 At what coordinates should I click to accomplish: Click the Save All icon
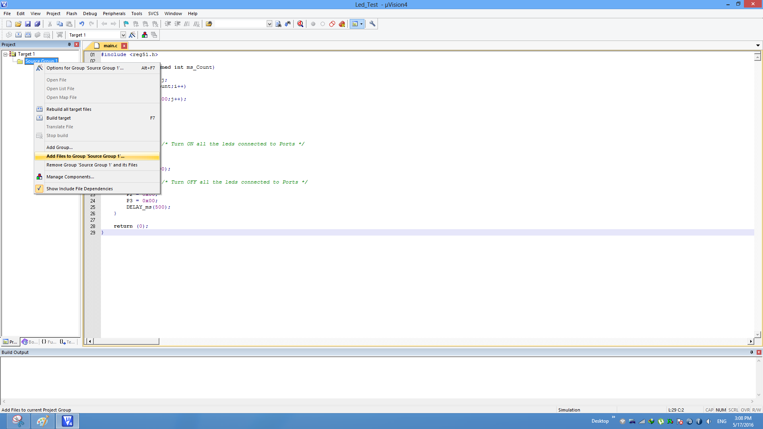[x=37, y=24]
